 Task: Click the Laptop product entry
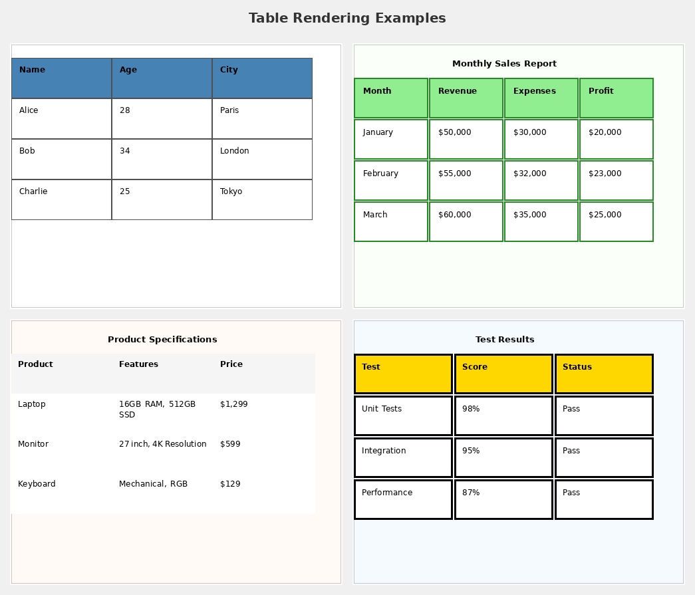pyautogui.click(x=32, y=404)
